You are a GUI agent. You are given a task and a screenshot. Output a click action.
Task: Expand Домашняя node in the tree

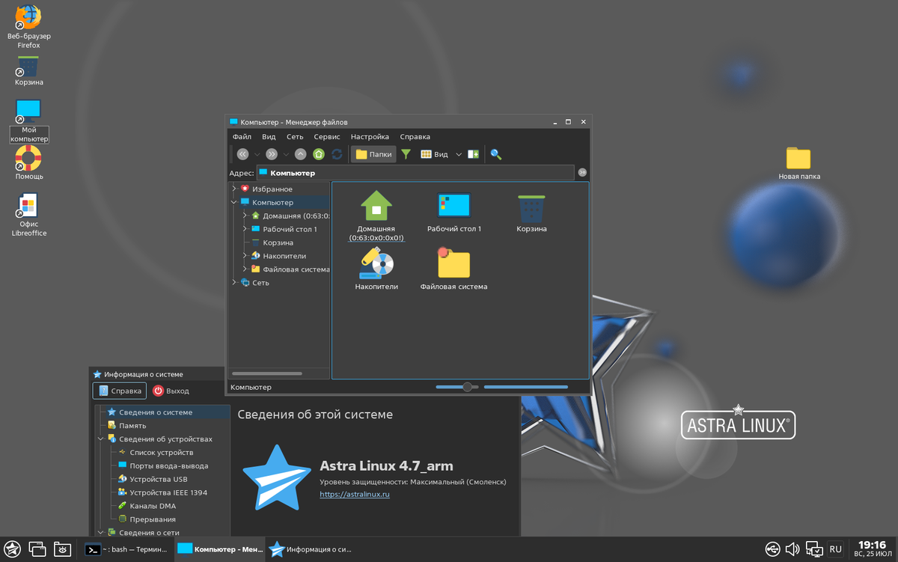coord(245,216)
